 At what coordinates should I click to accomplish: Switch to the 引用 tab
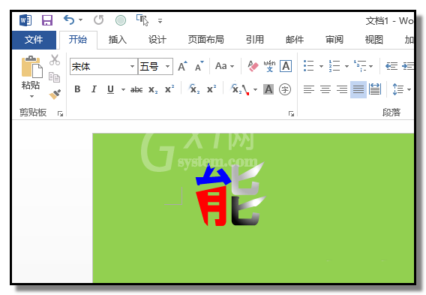point(255,40)
